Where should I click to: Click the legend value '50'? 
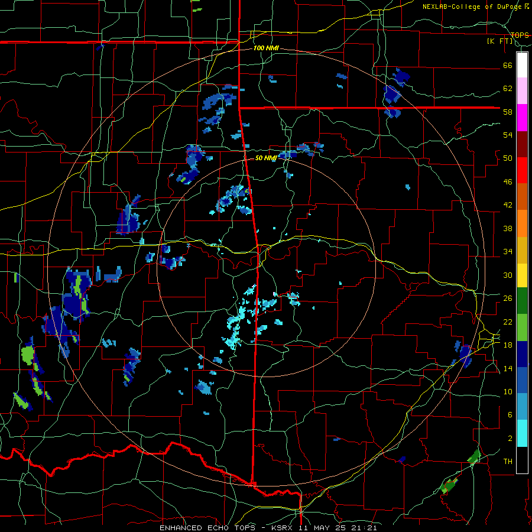[x=508, y=158]
